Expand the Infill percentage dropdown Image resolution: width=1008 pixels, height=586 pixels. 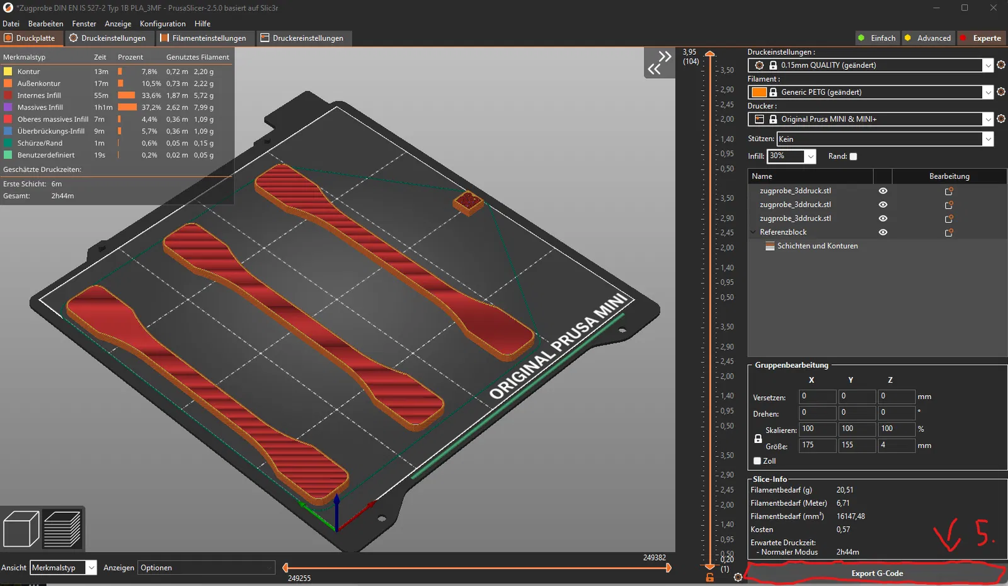(810, 156)
